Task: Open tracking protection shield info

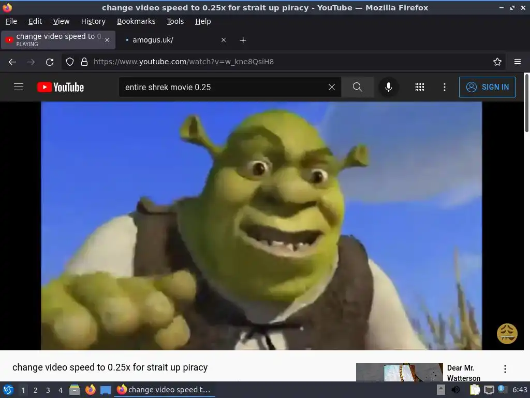Action: click(x=70, y=62)
